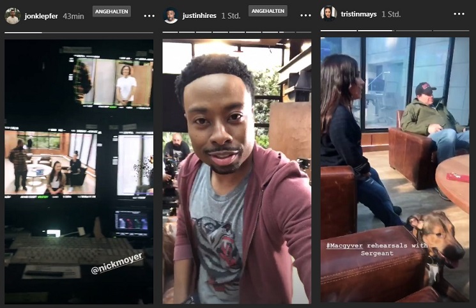Open the more options menu for justinhires' story
The height and width of the screenshot is (308, 476).
click(305, 15)
